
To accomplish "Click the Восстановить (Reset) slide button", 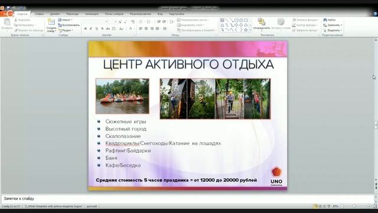I will pyautogui.click(x=69, y=25).
